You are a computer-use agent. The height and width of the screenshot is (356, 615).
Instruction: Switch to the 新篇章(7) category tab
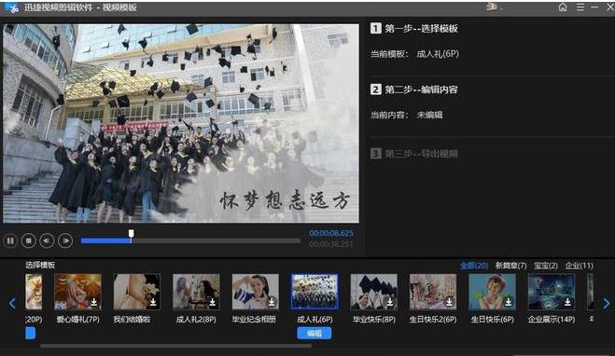[x=510, y=266]
